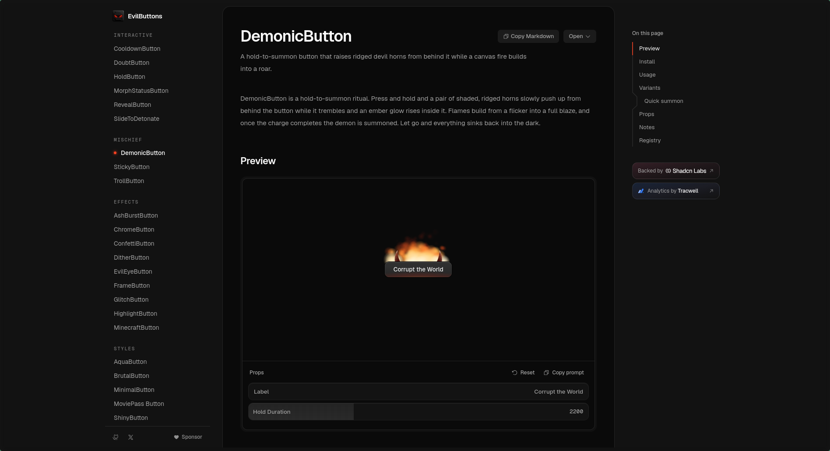Jump to Usage section
This screenshot has height=451, width=830.
(x=647, y=75)
